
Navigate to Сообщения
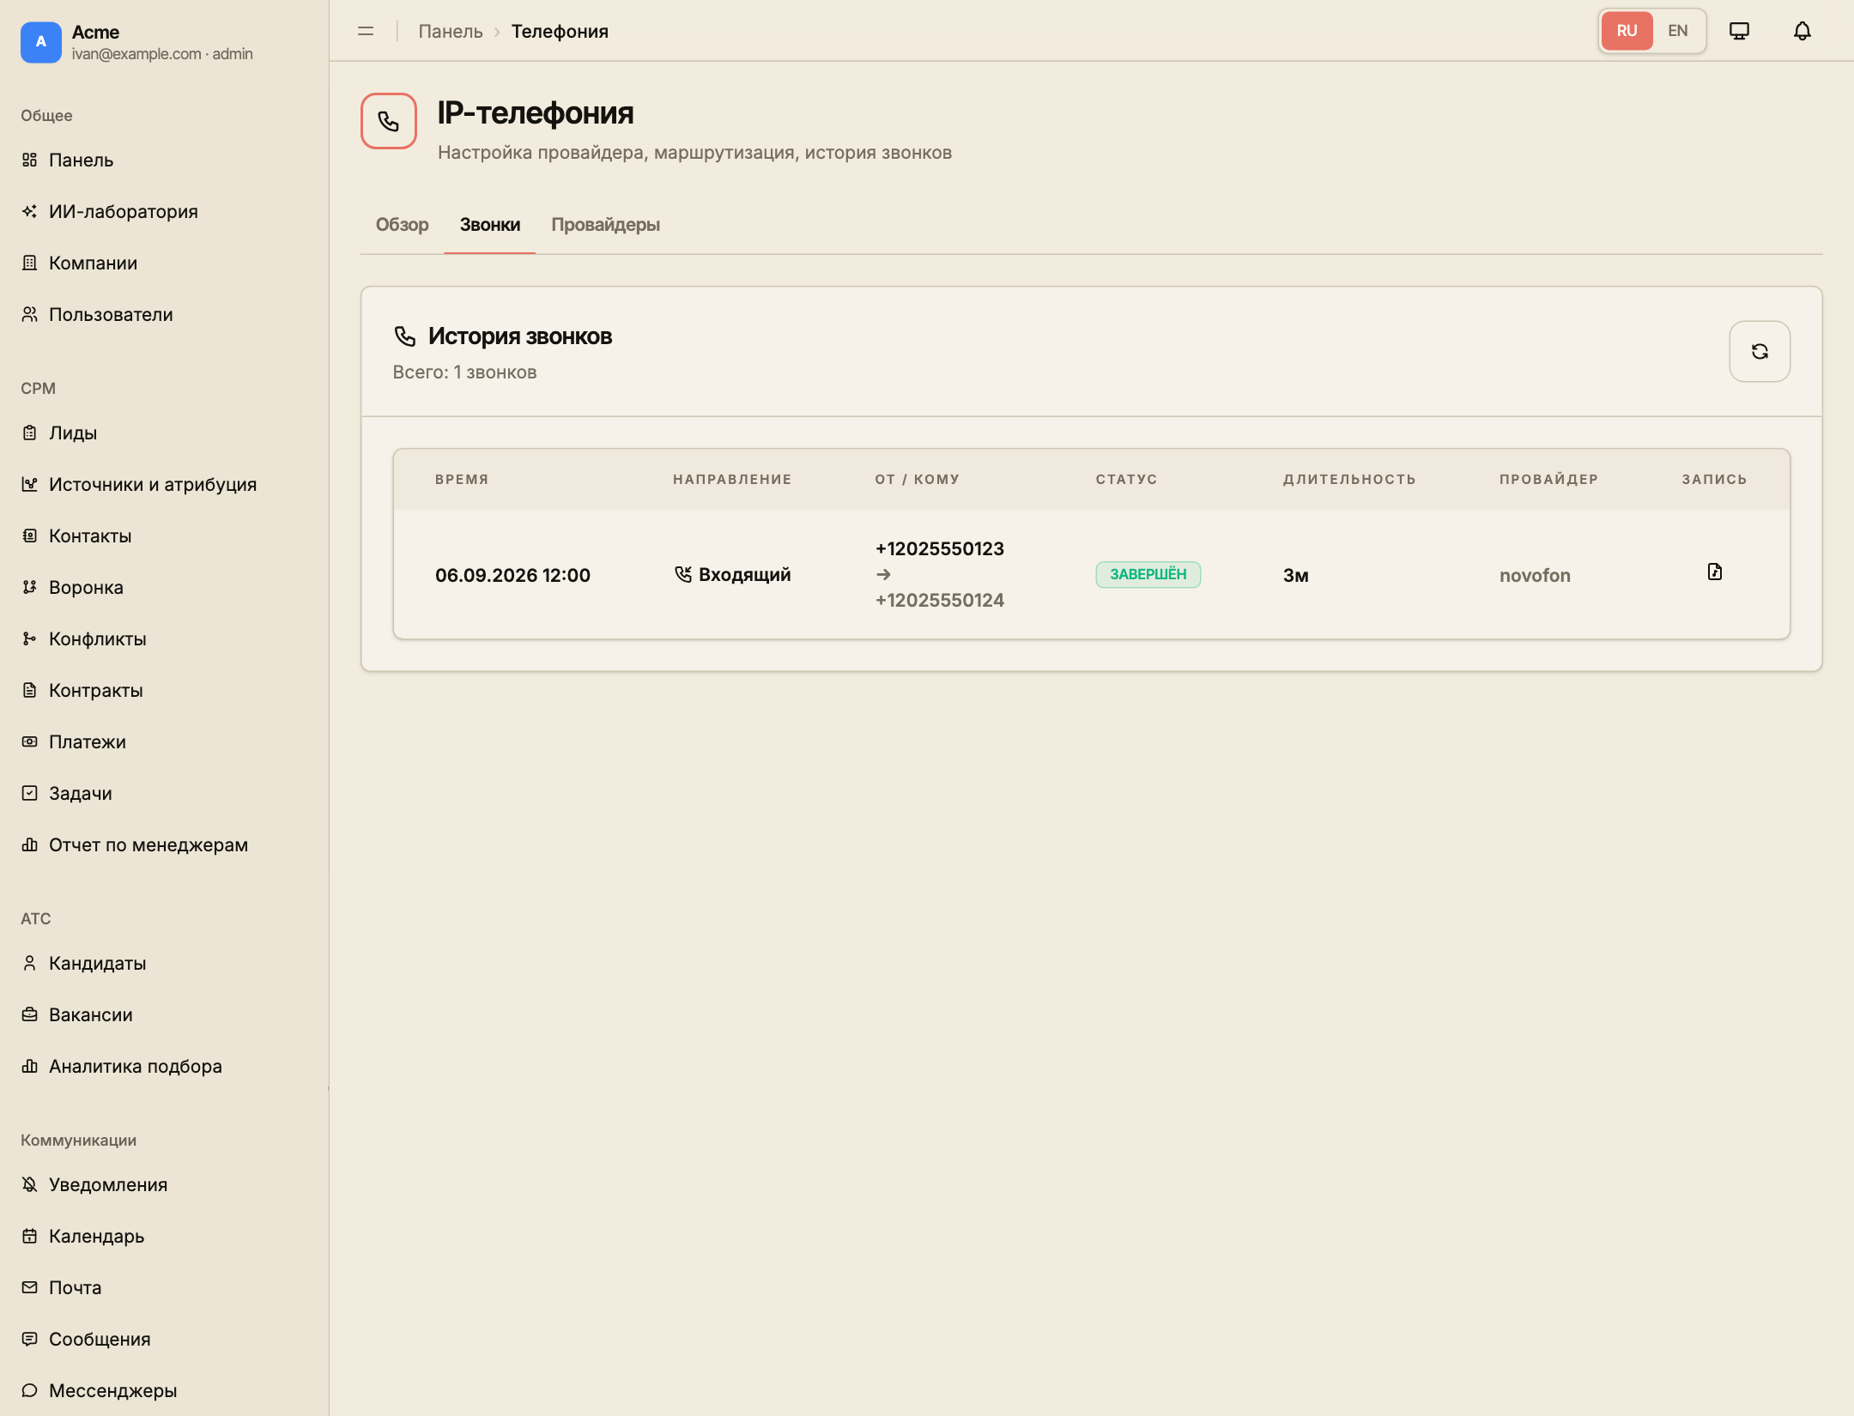point(164,1340)
